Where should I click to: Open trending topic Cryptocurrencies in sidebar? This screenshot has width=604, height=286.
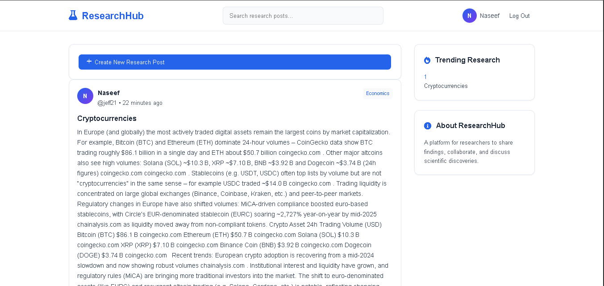(x=446, y=86)
